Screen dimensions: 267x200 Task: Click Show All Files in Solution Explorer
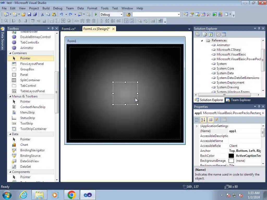(x=205, y=35)
